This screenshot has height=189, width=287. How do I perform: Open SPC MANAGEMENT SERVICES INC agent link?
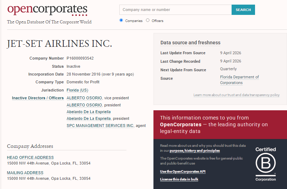(100, 126)
